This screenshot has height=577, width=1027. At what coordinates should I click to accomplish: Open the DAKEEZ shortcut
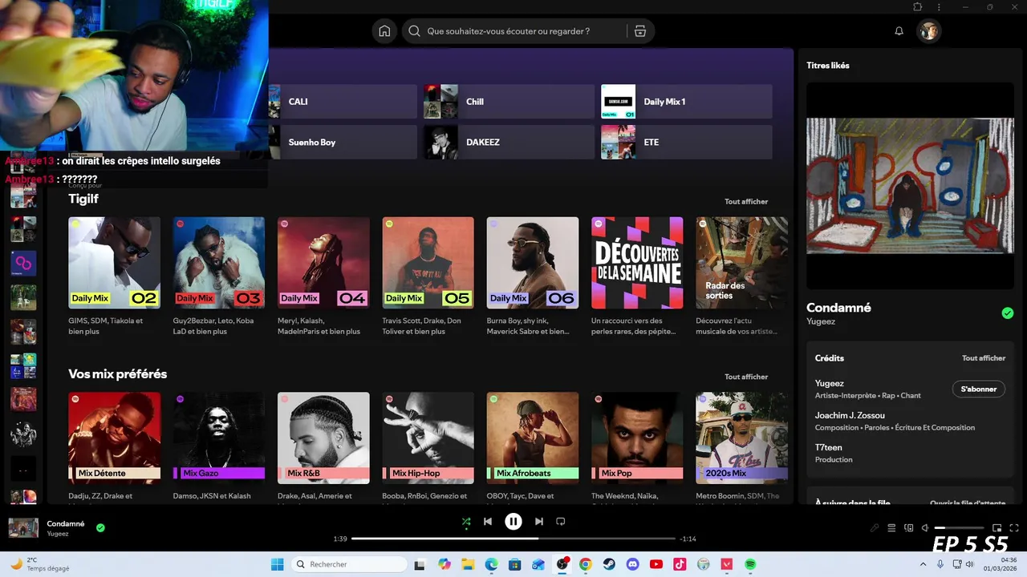tap(509, 142)
